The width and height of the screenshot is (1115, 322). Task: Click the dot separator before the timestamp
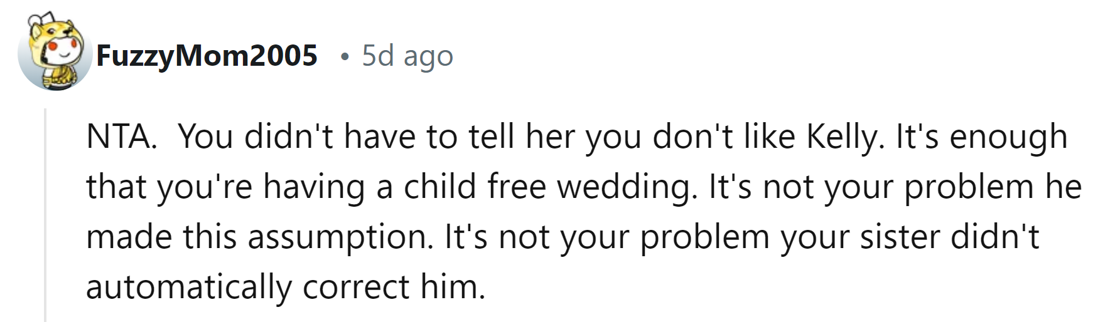343,58
